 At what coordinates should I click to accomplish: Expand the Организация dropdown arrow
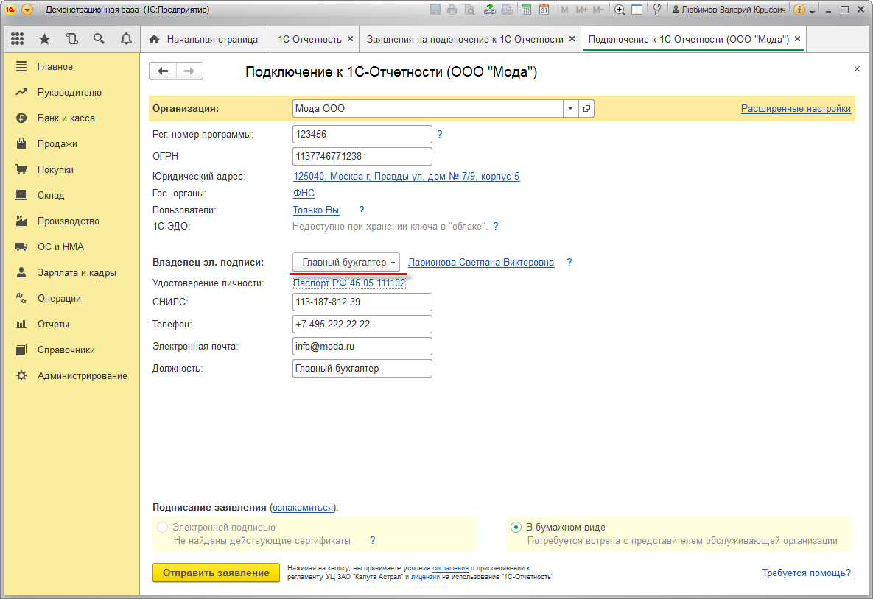pyautogui.click(x=571, y=108)
